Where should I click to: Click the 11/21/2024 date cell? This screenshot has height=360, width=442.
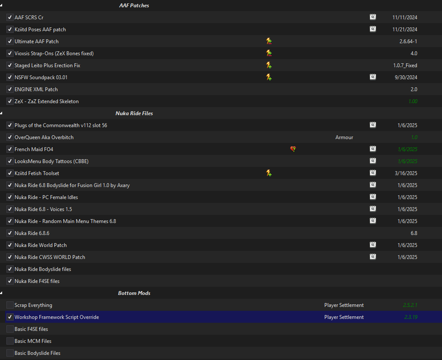(x=405, y=29)
